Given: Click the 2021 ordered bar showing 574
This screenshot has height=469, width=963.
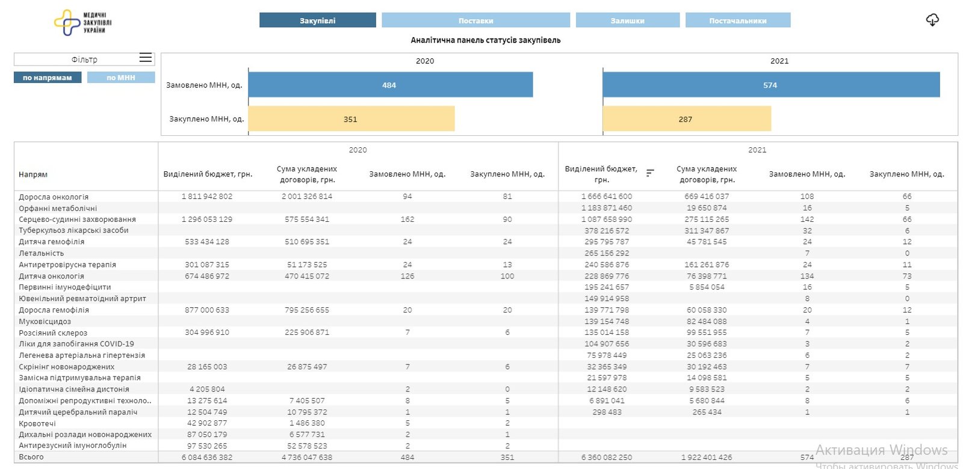Looking at the screenshot, I should click(x=770, y=85).
